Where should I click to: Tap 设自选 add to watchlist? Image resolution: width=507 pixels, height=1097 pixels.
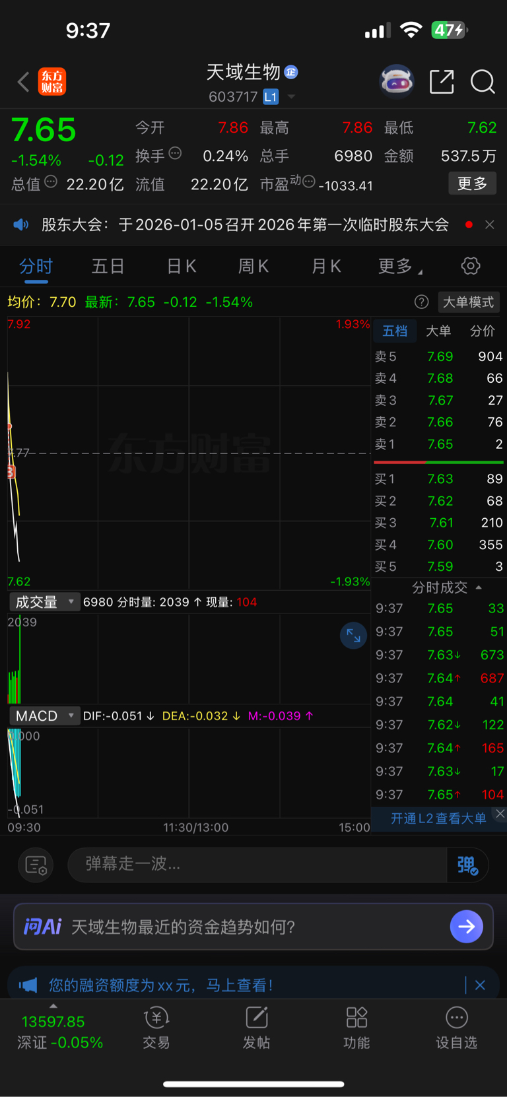coord(456,1028)
